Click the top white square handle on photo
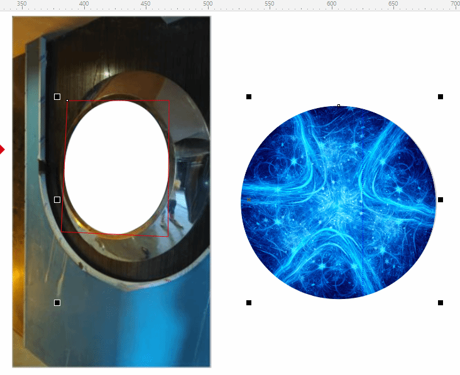Screen dimensions: 460x375 click(x=57, y=97)
